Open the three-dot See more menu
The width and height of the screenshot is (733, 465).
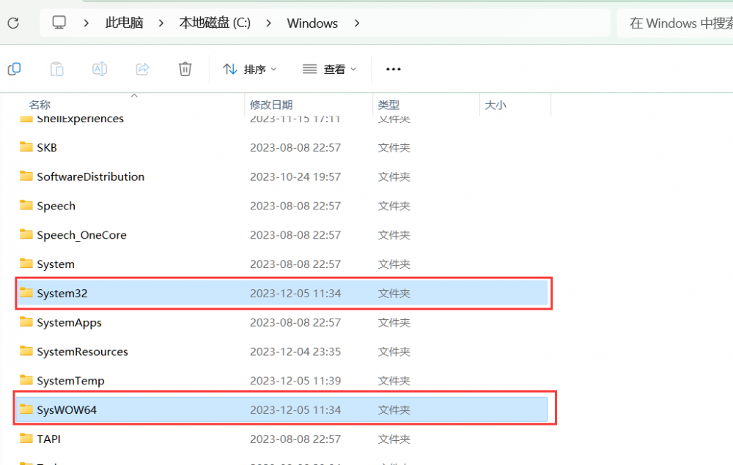[394, 69]
